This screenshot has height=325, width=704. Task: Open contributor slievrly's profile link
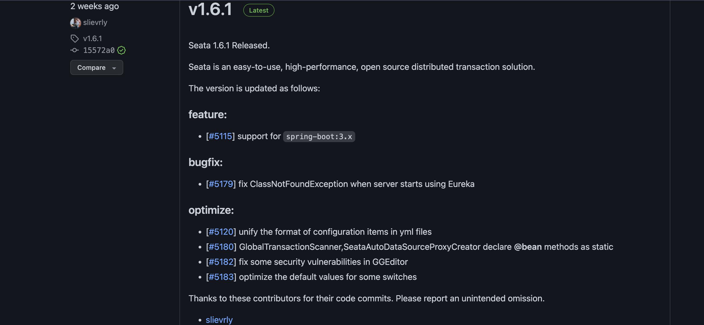click(x=219, y=320)
